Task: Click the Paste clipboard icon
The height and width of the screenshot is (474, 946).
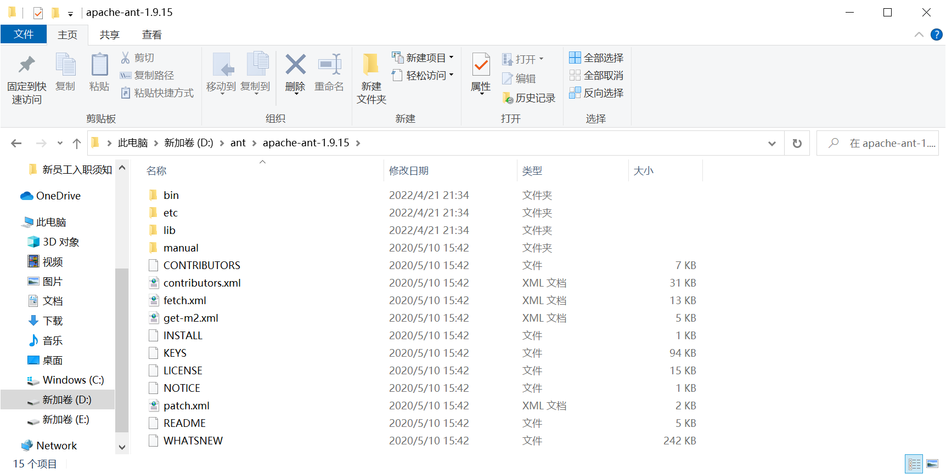Action: click(x=99, y=65)
